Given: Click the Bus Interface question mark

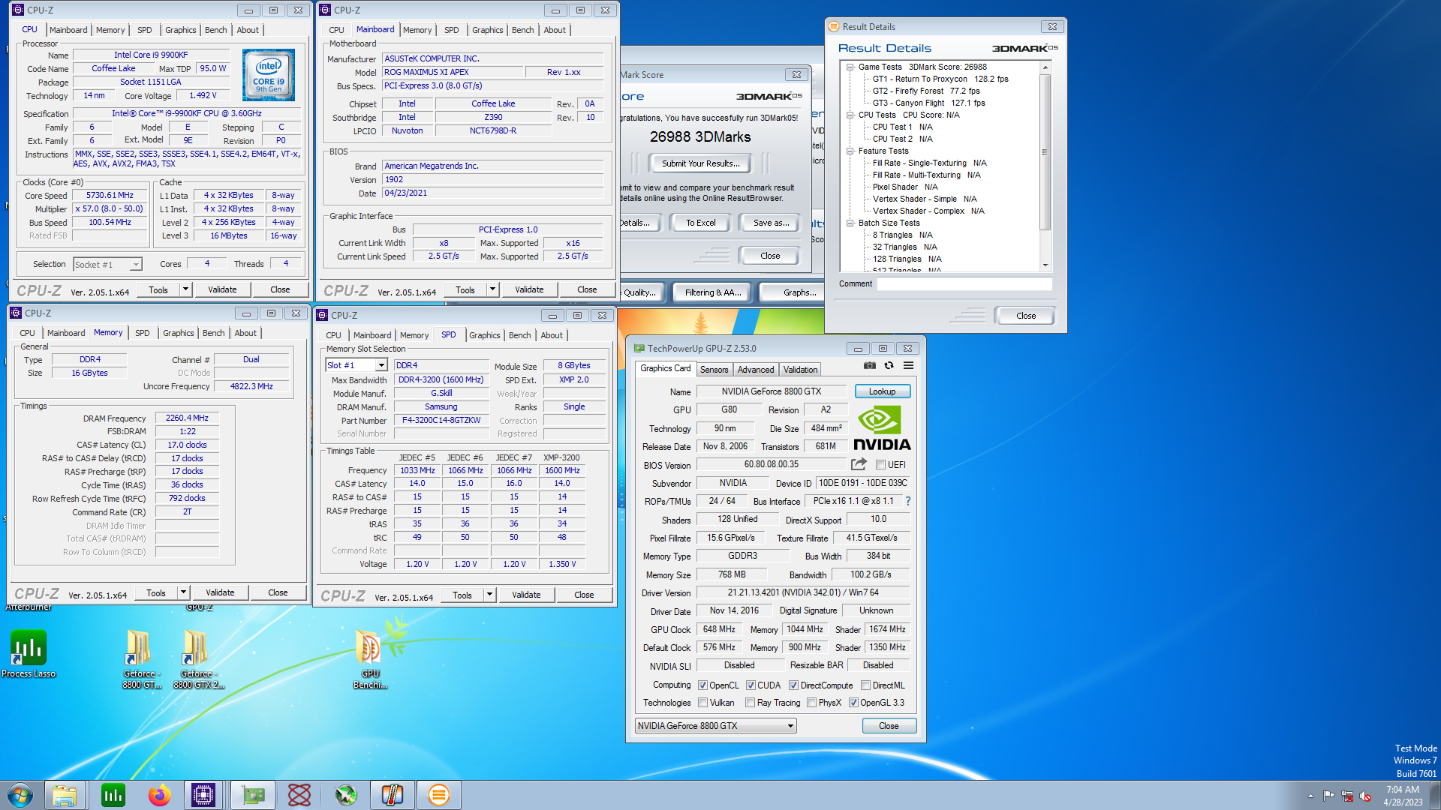Looking at the screenshot, I should click(907, 501).
